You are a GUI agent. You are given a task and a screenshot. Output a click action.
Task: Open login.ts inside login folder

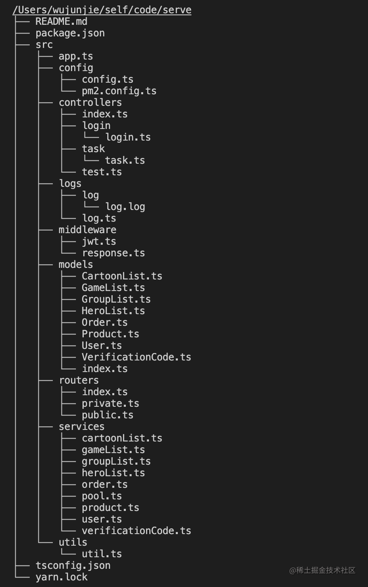[x=128, y=137]
